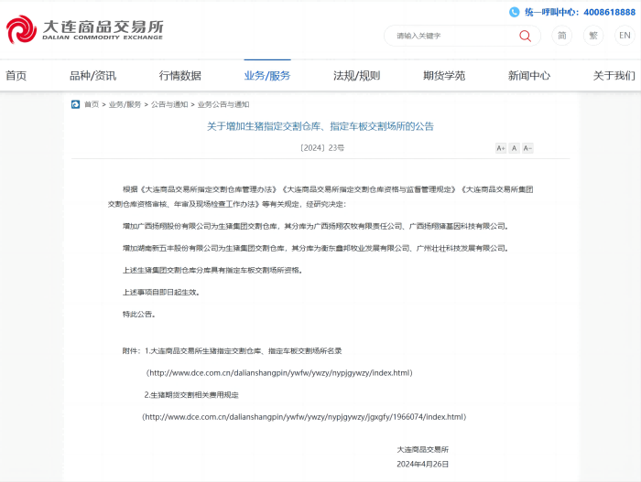Switch to Simplified Chinese (简)
This screenshot has height=482, width=641.
(562, 36)
